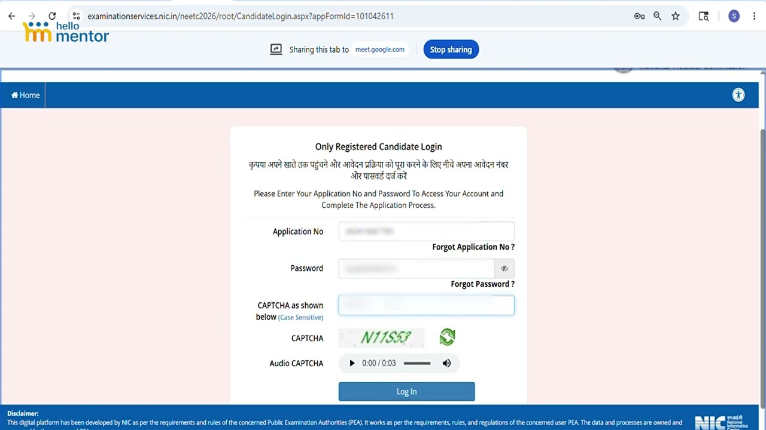Click the audio time '0:00 / 0:03'

tap(379, 363)
